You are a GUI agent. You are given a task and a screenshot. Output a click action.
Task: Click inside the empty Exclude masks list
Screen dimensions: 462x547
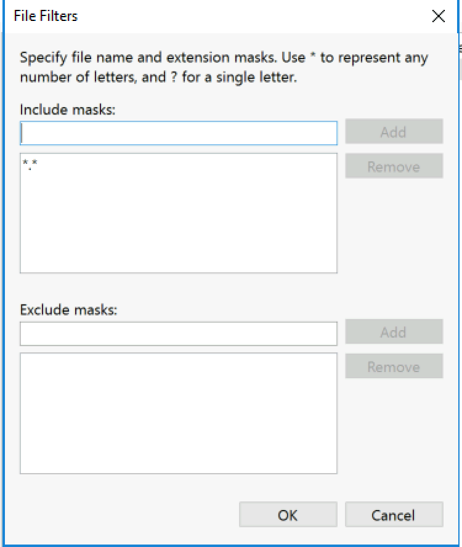(179, 413)
